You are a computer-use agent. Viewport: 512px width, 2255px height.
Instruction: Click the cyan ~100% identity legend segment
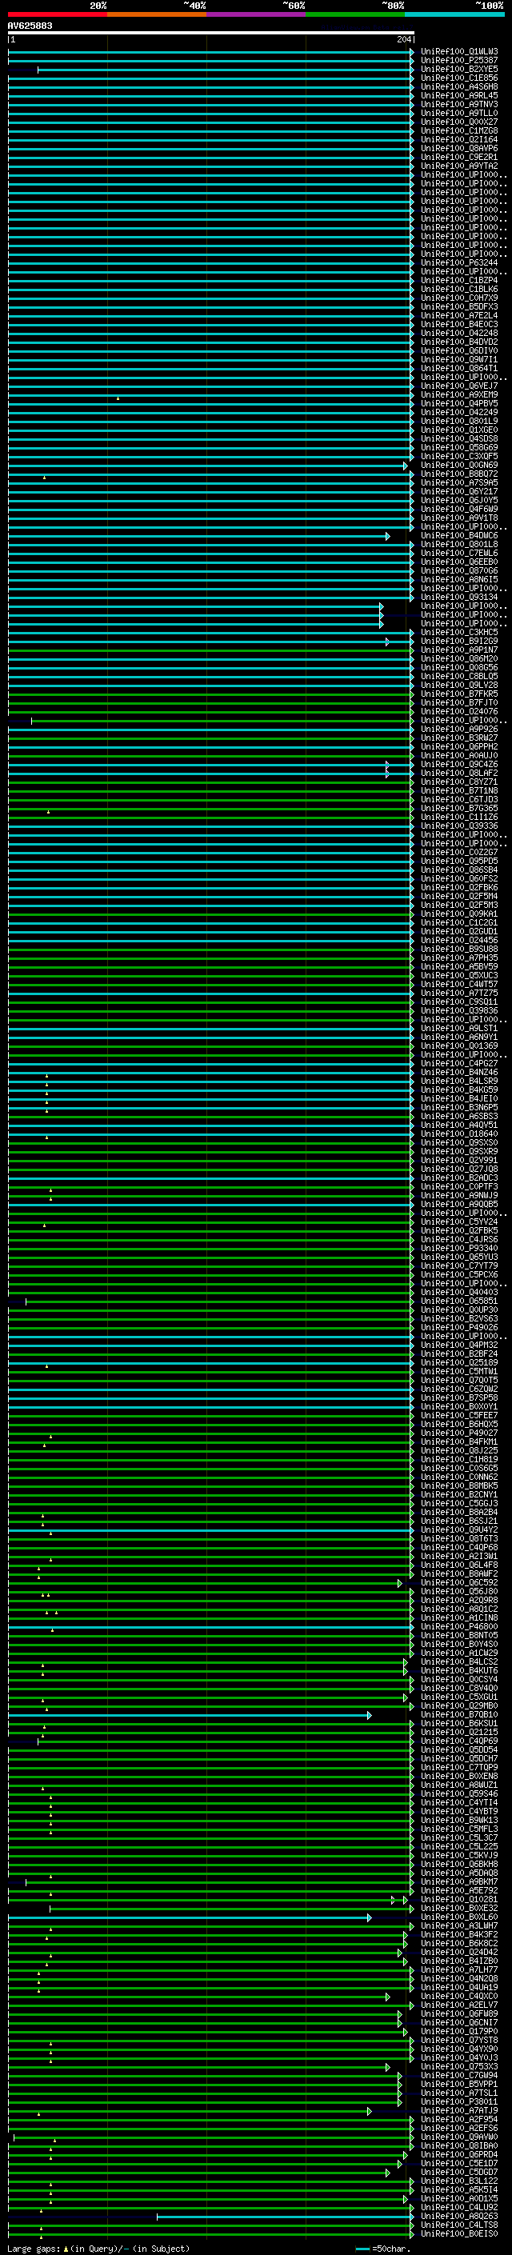(454, 14)
